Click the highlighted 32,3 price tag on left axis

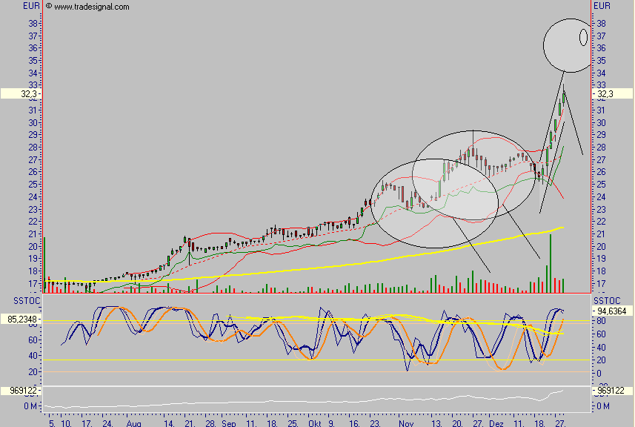pos(21,94)
